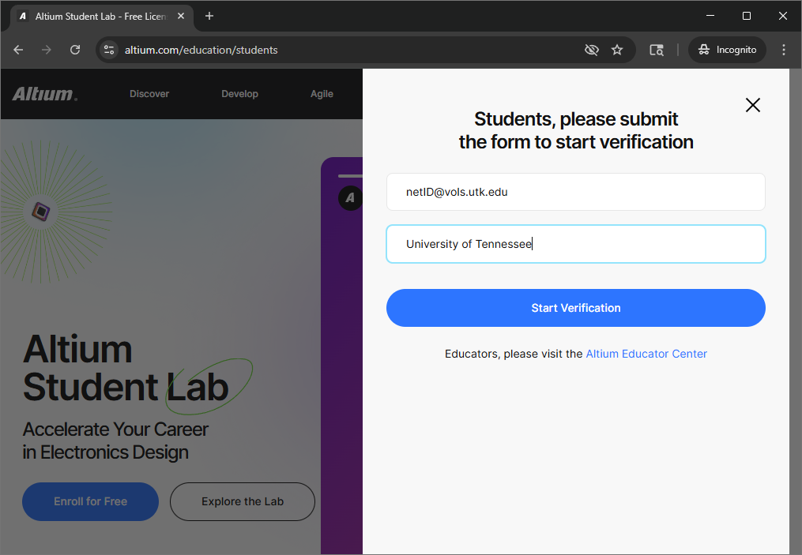Click the Incognito profile indicator
Image resolution: width=802 pixels, height=555 pixels.
727,50
